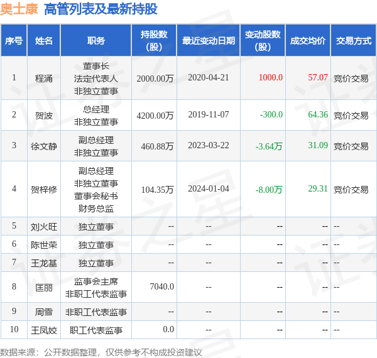
Task: Click the change value -8.00万
Action: [x=269, y=190]
